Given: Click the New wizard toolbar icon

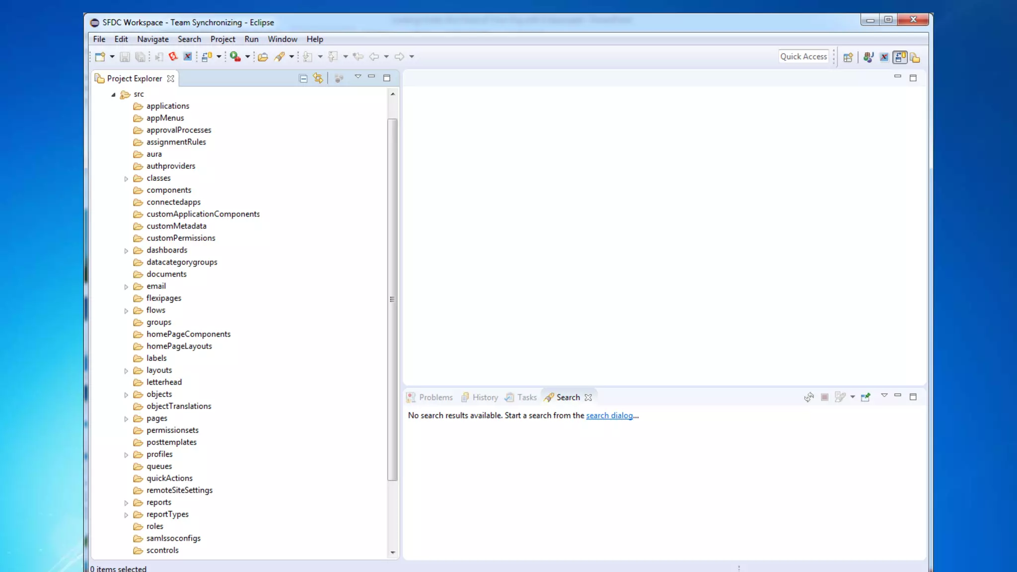Looking at the screenshot, I should [x=100, y=57].
